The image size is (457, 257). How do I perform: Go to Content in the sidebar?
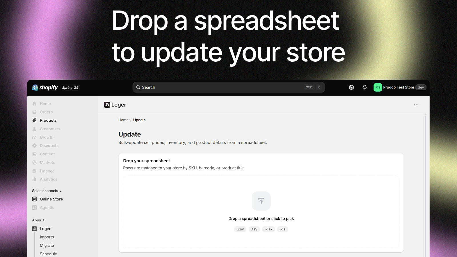click(47, 154)
